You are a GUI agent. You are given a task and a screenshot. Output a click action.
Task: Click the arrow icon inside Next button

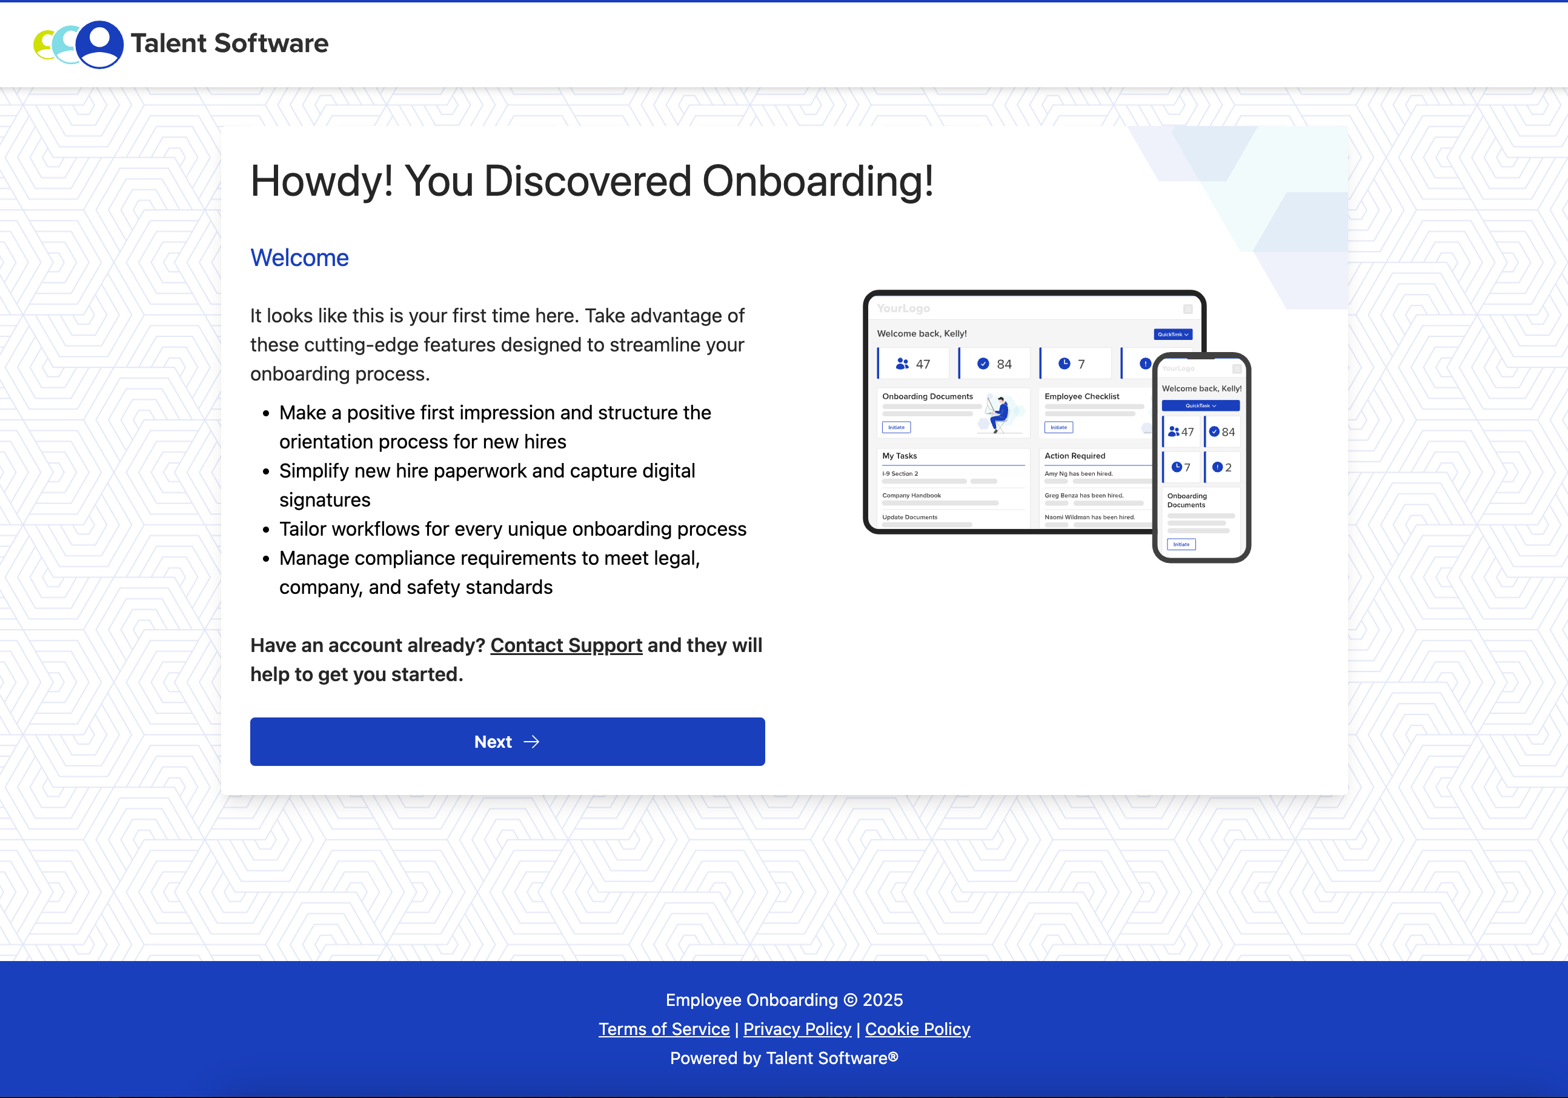[x=531, y=742]
